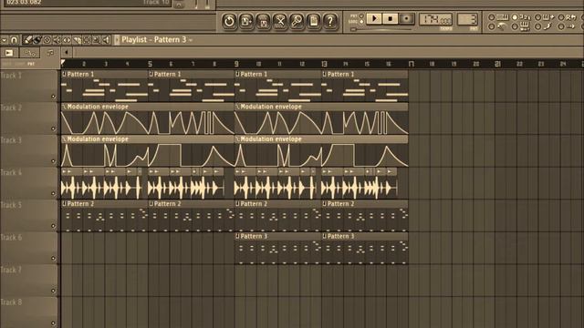584x328 pixels.
Task: Open menu of Pattern 3 clip at bar 13
Action: click(x=325, y=236)
